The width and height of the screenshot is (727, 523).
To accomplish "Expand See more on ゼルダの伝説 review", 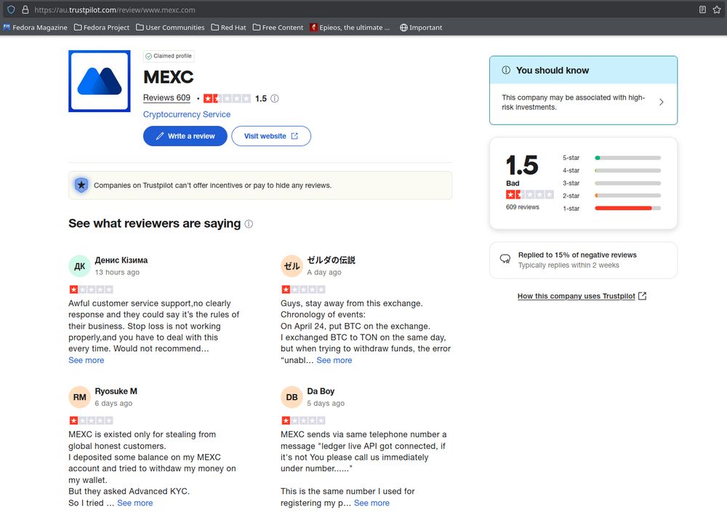I will [x=334, y=360].
